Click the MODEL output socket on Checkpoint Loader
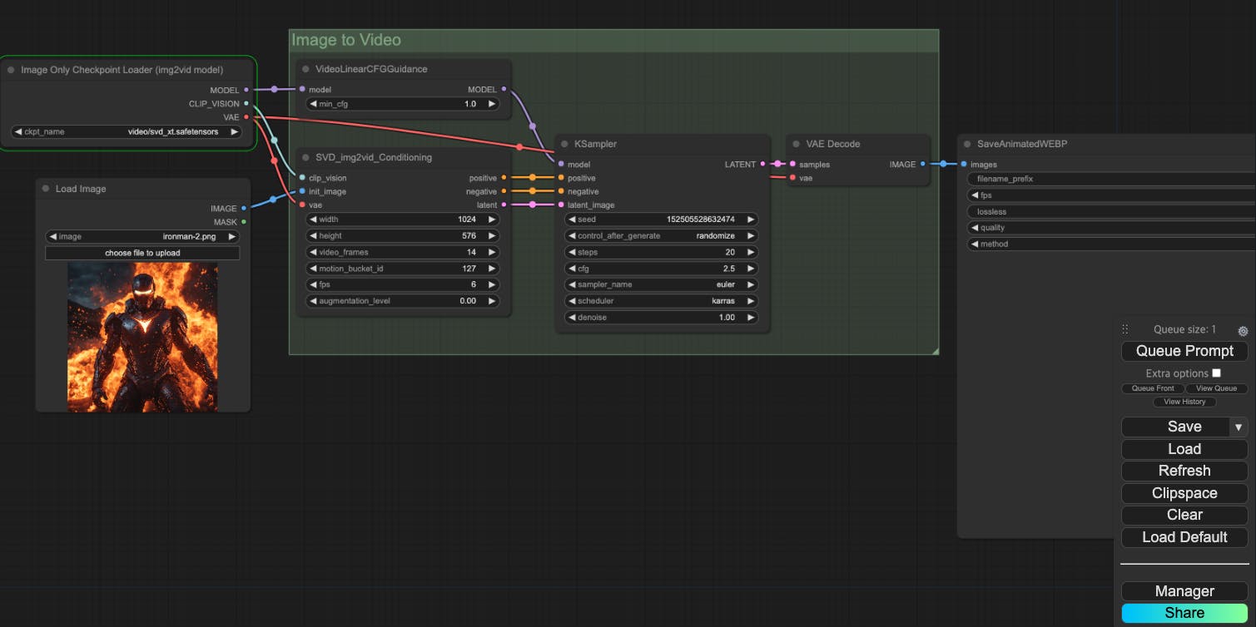Viewport: 1256px width, 627px height. pos(246,90)
